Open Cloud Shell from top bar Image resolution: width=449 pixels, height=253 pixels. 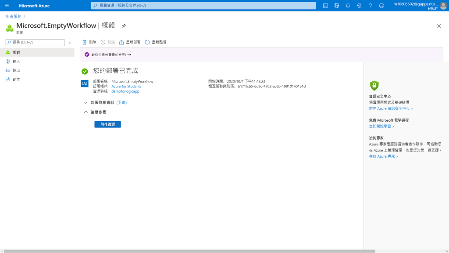[x=325, y=5]
